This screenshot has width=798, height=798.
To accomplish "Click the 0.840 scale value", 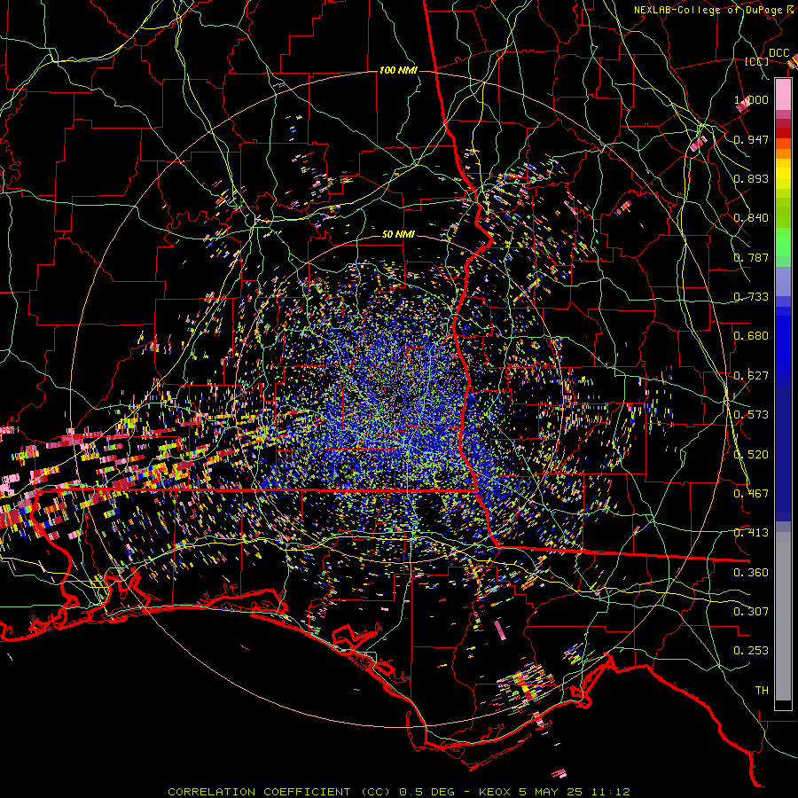I will (x=751, y=218).
